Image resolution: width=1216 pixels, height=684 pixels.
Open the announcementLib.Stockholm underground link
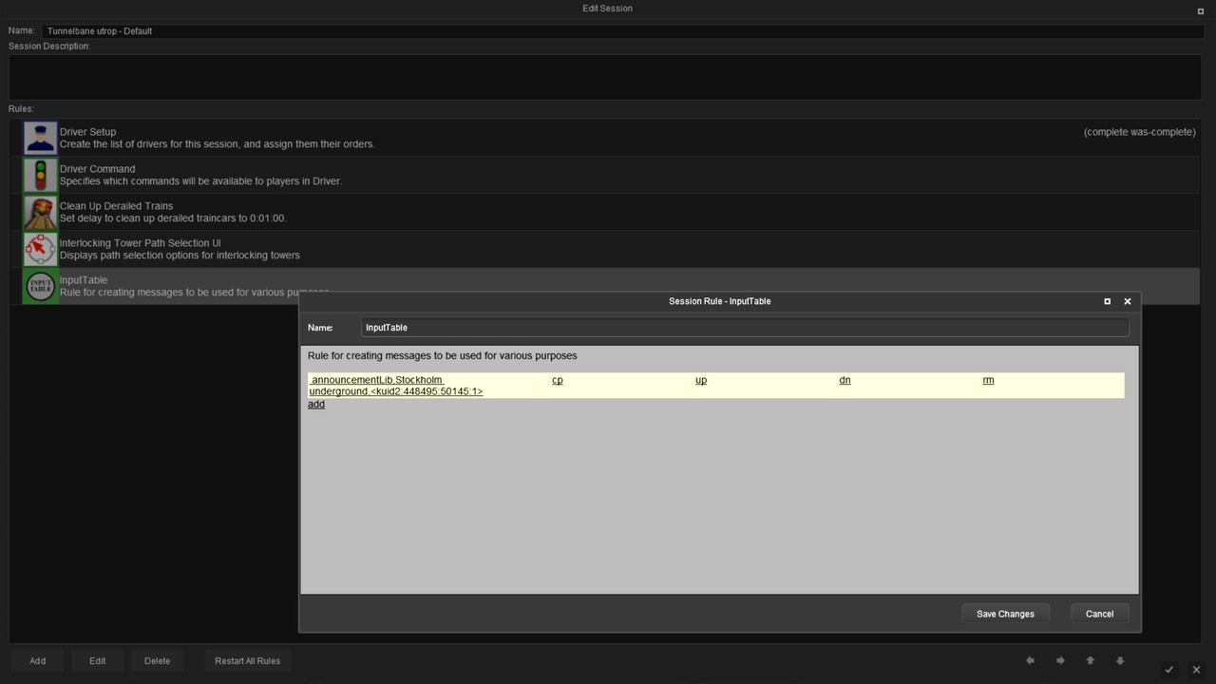(396, 386)
